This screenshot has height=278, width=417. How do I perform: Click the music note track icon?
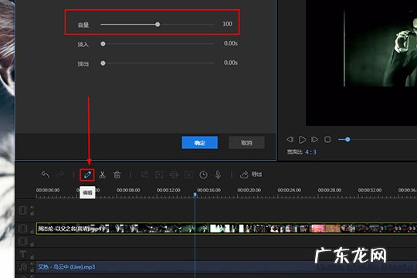pos(23,266)
